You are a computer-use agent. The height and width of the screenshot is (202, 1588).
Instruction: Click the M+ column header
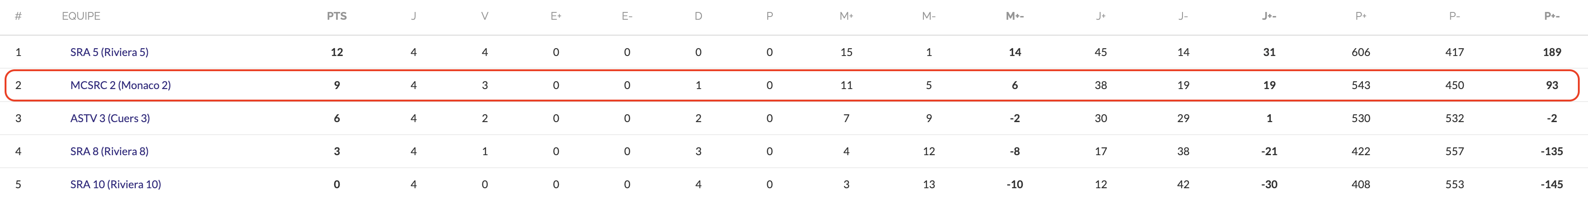click(846, 17)
